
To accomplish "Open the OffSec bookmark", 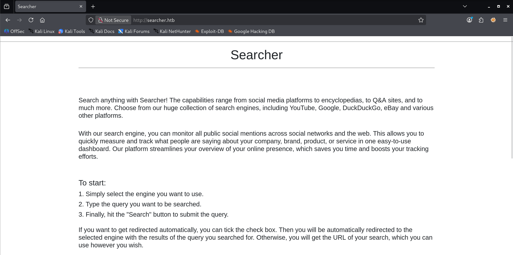I will (14, 31).
